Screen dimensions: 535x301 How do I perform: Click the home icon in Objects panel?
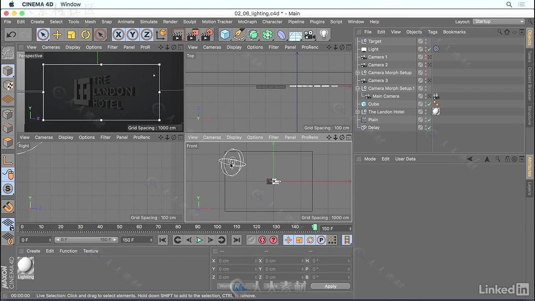507,32
